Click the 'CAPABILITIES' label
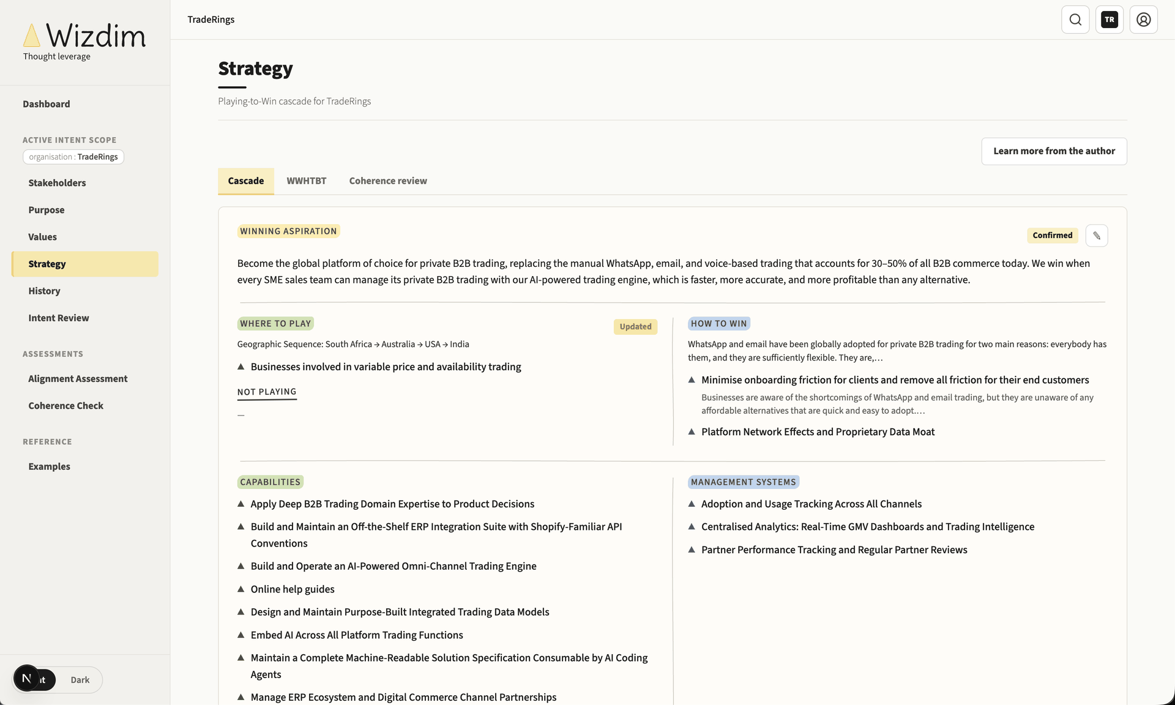Screen dimensions: 1175x705 tap(270, 482)
